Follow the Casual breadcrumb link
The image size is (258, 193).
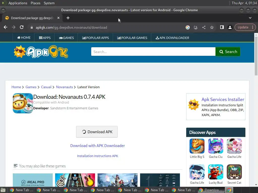point(46,87)
